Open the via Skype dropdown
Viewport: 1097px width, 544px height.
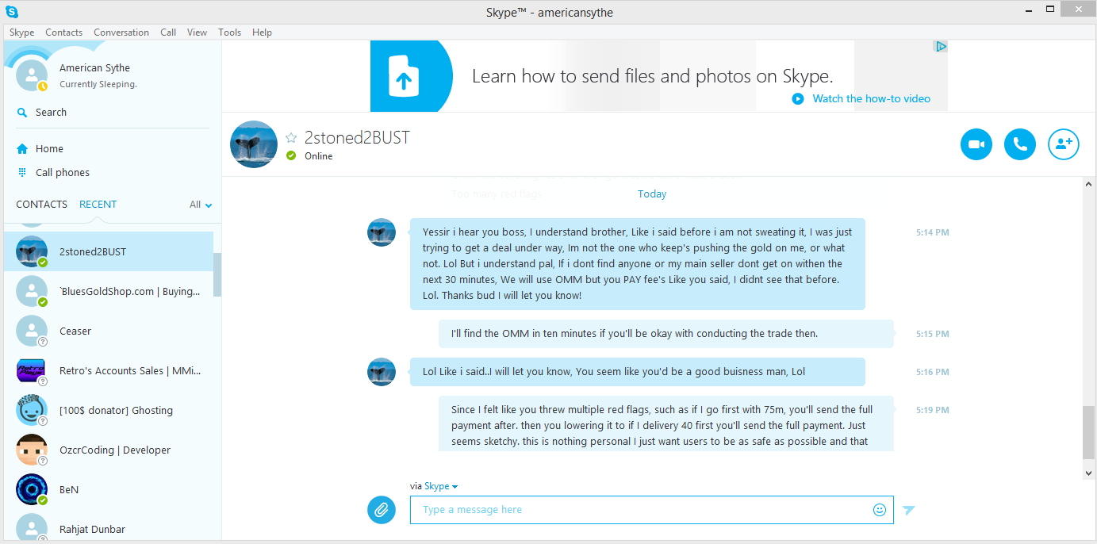click(x=441, y=486)
